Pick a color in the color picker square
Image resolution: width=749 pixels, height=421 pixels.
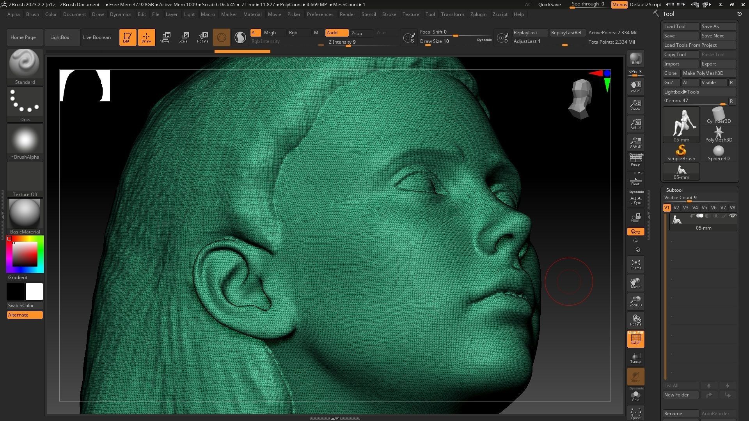(x=25, y=254)
